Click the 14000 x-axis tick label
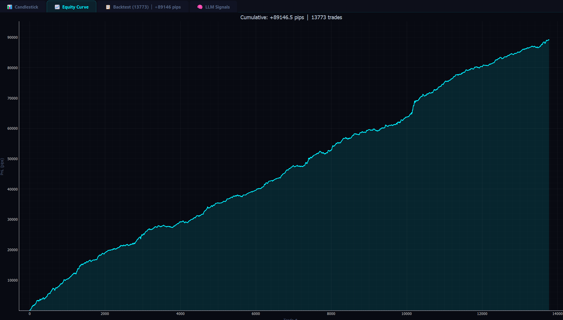This screenshot has width=563, height=320. 557,314
